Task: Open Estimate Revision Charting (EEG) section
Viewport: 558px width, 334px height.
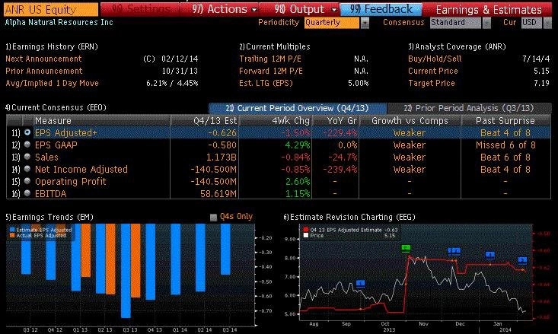Action: click(x=349, y=217)
